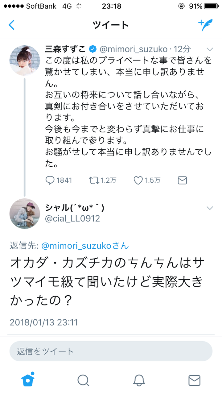Open the compose new tweet feather icon
Viewport: 222px width, 395px height.
[x=205, y=25]
